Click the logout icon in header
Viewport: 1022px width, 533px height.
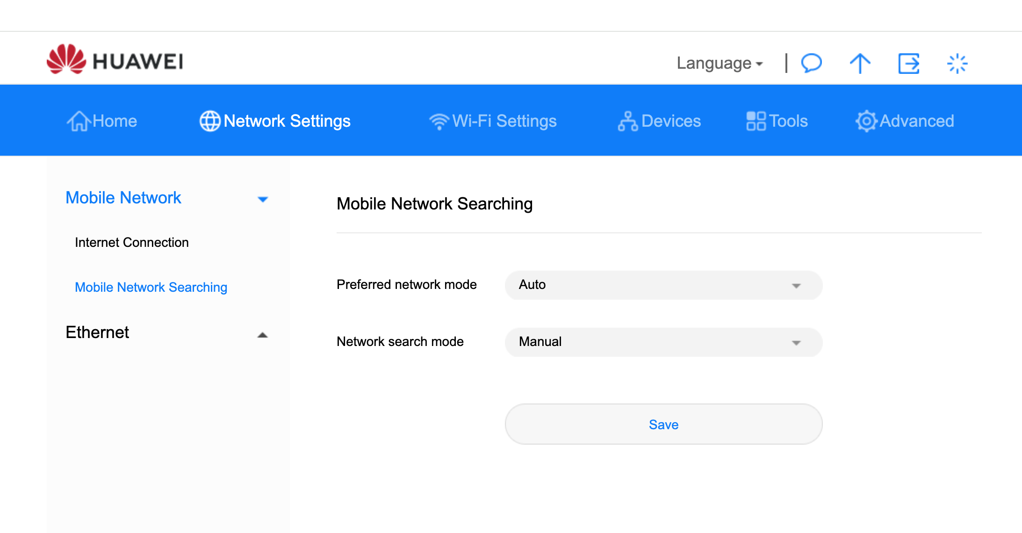pos(909,63)
